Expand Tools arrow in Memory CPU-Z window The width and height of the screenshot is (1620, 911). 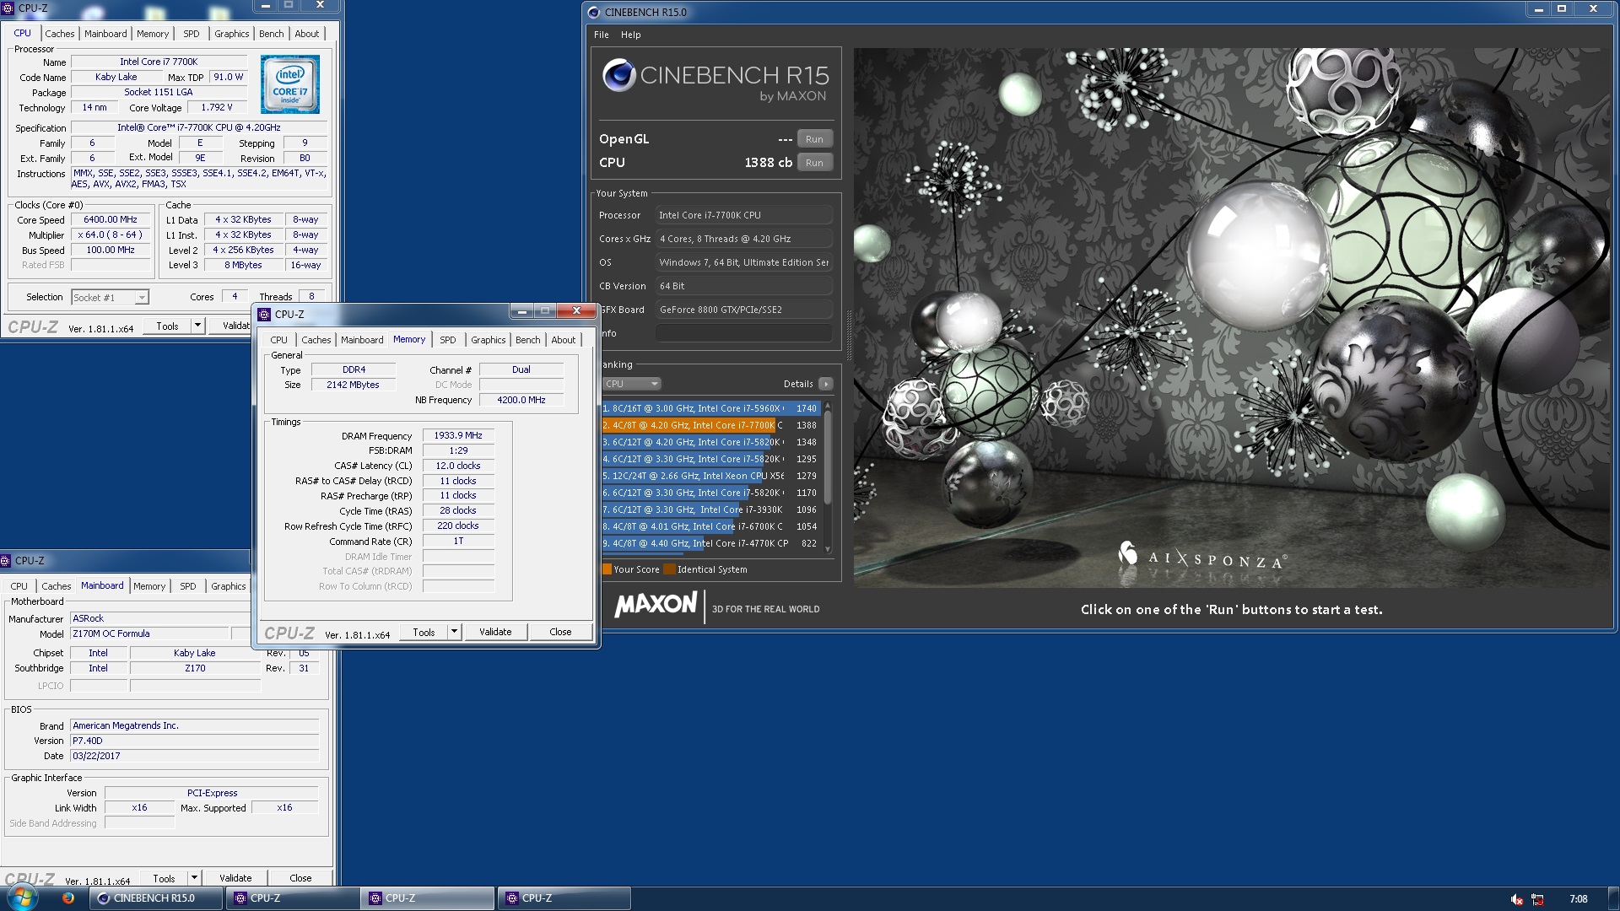(454, 632)
